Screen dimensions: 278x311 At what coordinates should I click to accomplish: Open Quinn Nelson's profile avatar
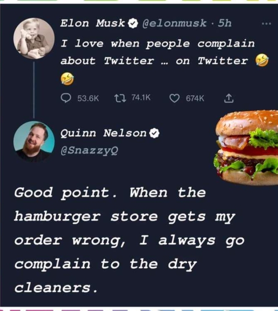point(34,142)
